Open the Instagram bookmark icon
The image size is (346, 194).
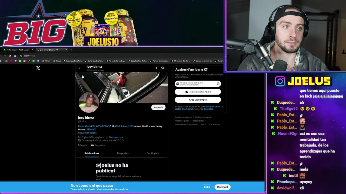[x=24, y=61]
